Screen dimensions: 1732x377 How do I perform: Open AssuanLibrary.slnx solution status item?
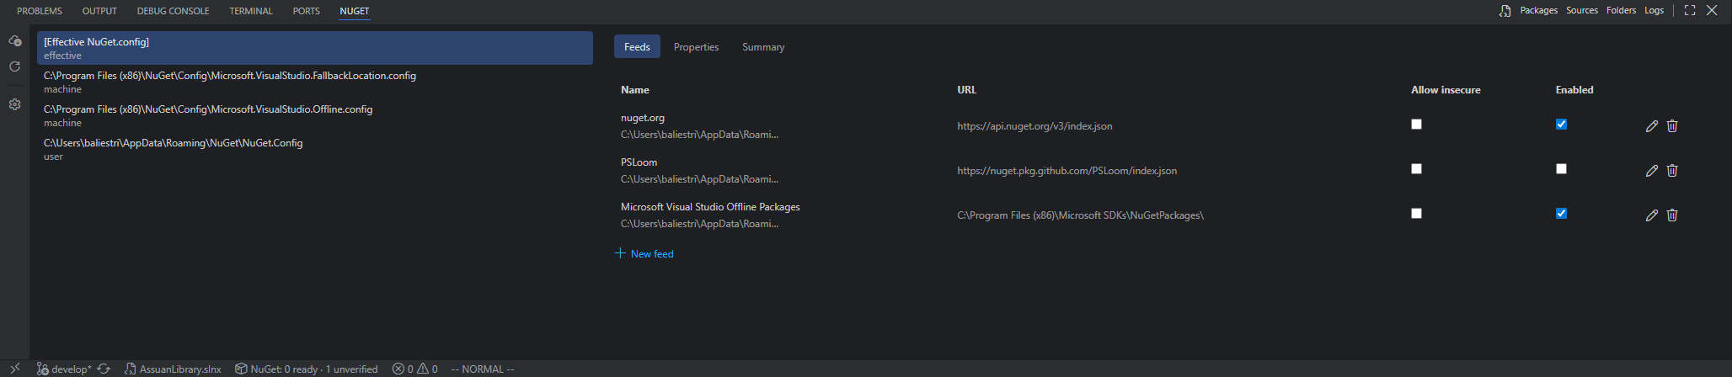pyautogui.click(x=173, y=369)
